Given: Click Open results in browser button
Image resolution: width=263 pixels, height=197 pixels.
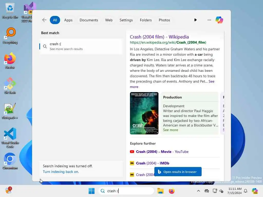Looking at the screenshot, I should [x=178, y=172].
